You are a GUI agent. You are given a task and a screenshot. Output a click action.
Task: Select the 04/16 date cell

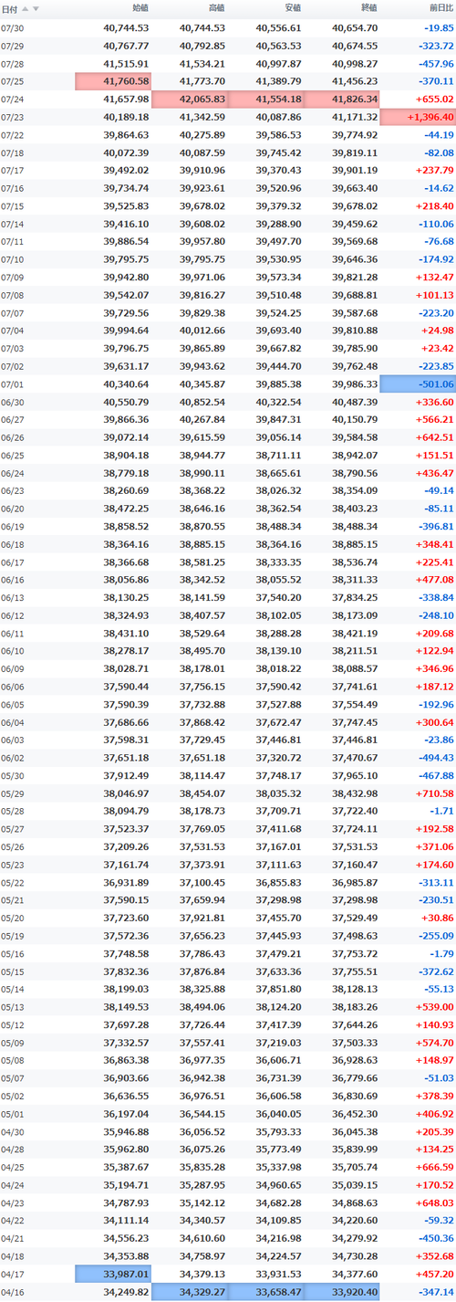[x=13, y=1293]
